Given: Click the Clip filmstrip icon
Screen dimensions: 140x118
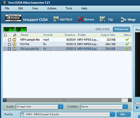Looking at the screenshot, I should tap(102, 19).
